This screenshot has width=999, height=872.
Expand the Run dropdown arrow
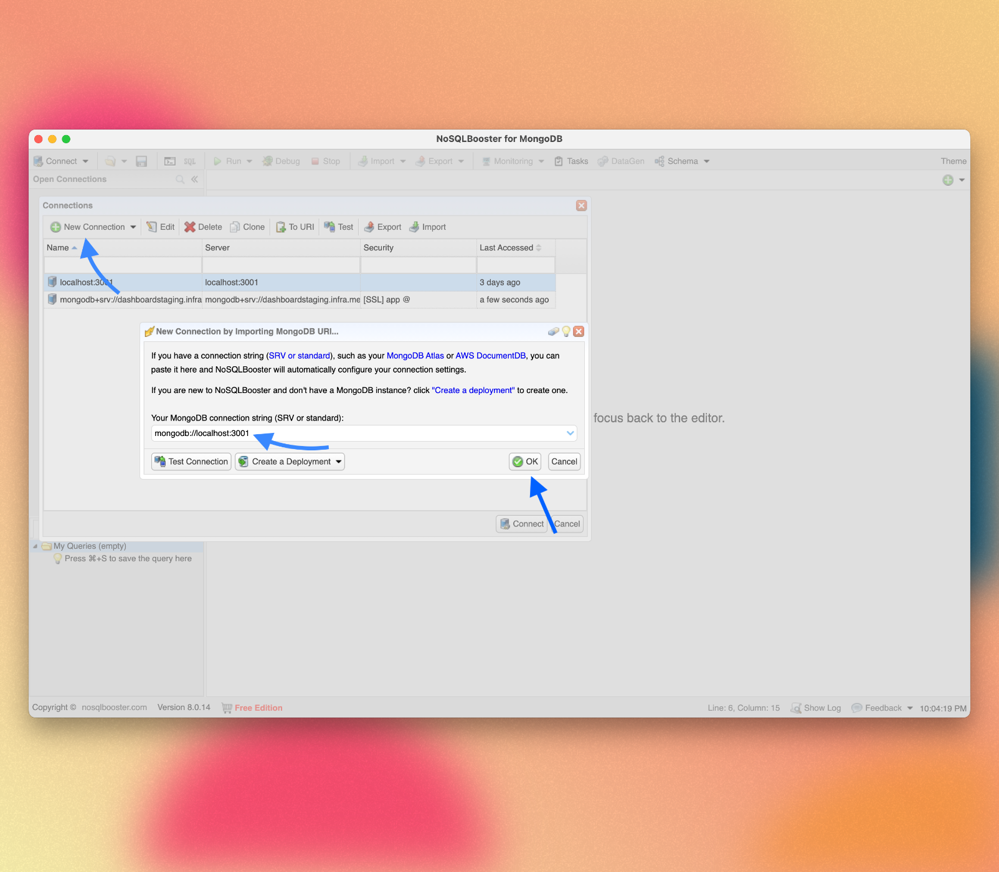coord(249,161)
